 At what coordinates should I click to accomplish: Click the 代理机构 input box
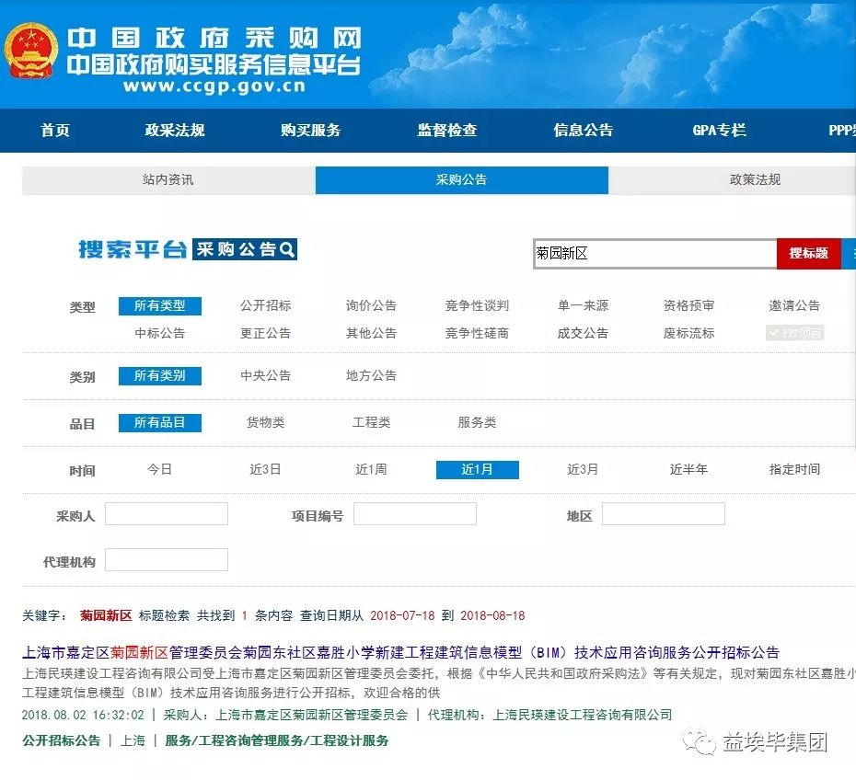166,560
